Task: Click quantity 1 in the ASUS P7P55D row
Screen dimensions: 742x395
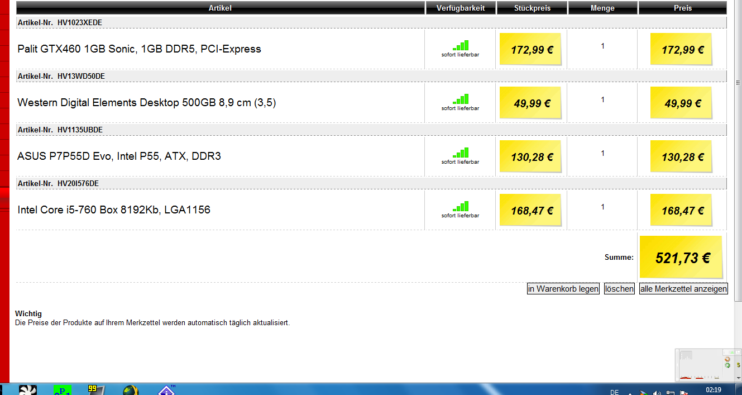Action: pyautogui.click(x=602, y=153)
